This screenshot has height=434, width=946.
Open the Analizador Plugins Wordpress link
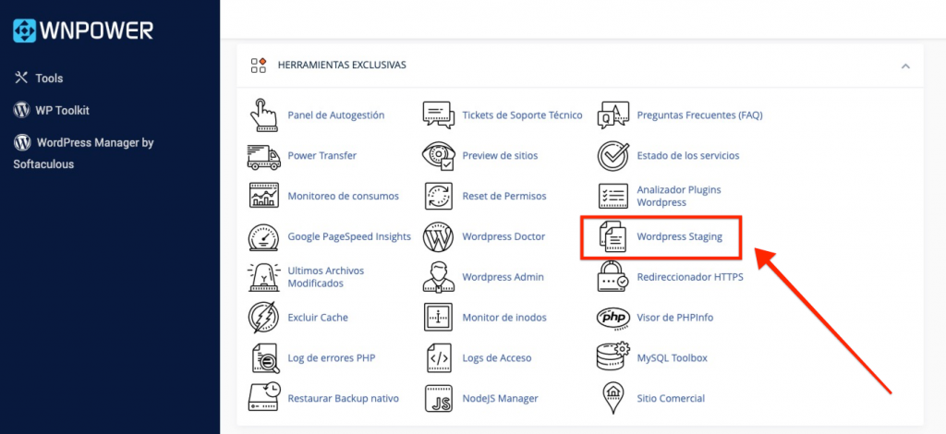coord(679,196)
